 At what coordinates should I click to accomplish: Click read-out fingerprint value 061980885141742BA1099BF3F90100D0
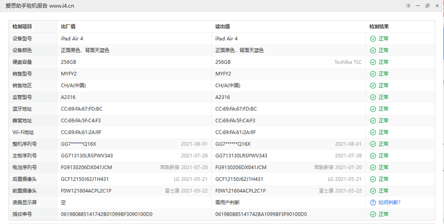(261, 214)
